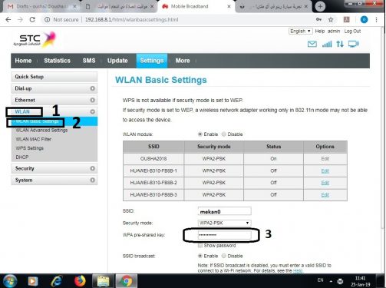Expand the Security sidebar section
This screenshot has height=288, width=386.
(54, 168)
